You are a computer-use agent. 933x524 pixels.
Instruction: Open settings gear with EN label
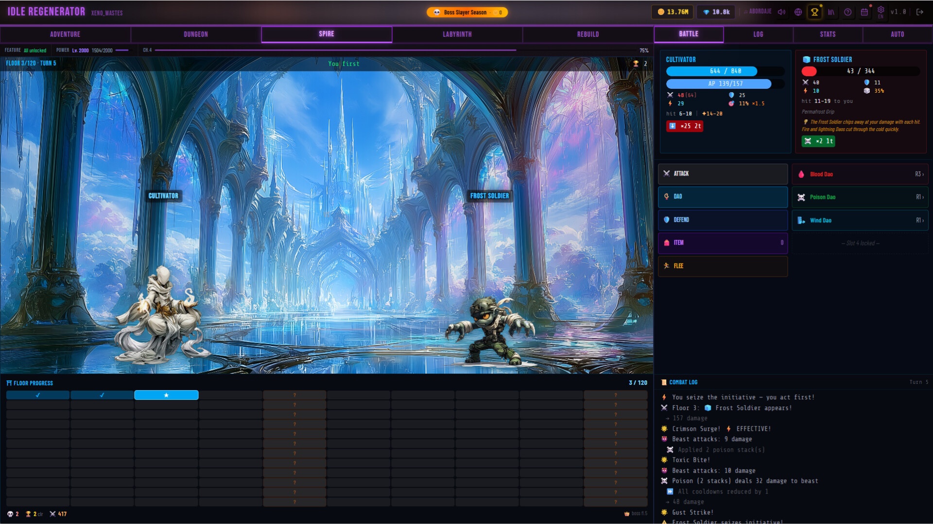point(881,12)
